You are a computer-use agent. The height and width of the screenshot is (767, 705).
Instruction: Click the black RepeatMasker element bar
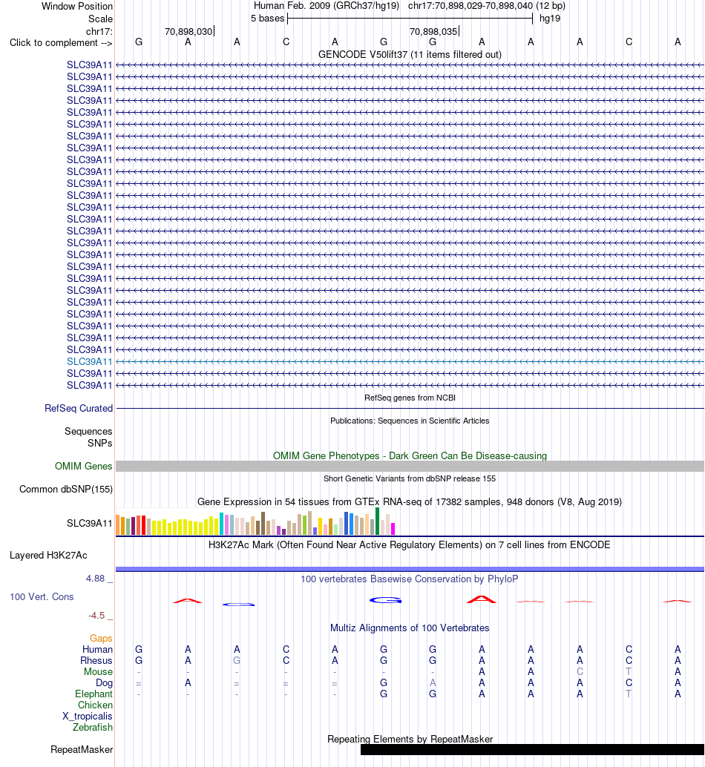click(532, 749)
